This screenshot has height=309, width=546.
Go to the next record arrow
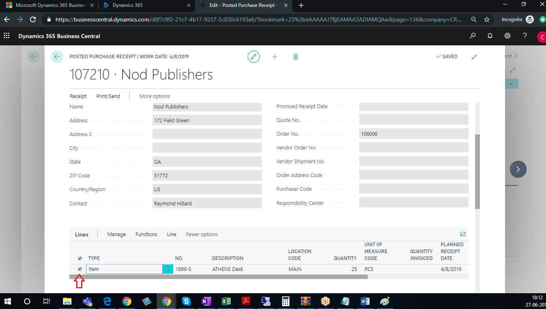point(518,169)
